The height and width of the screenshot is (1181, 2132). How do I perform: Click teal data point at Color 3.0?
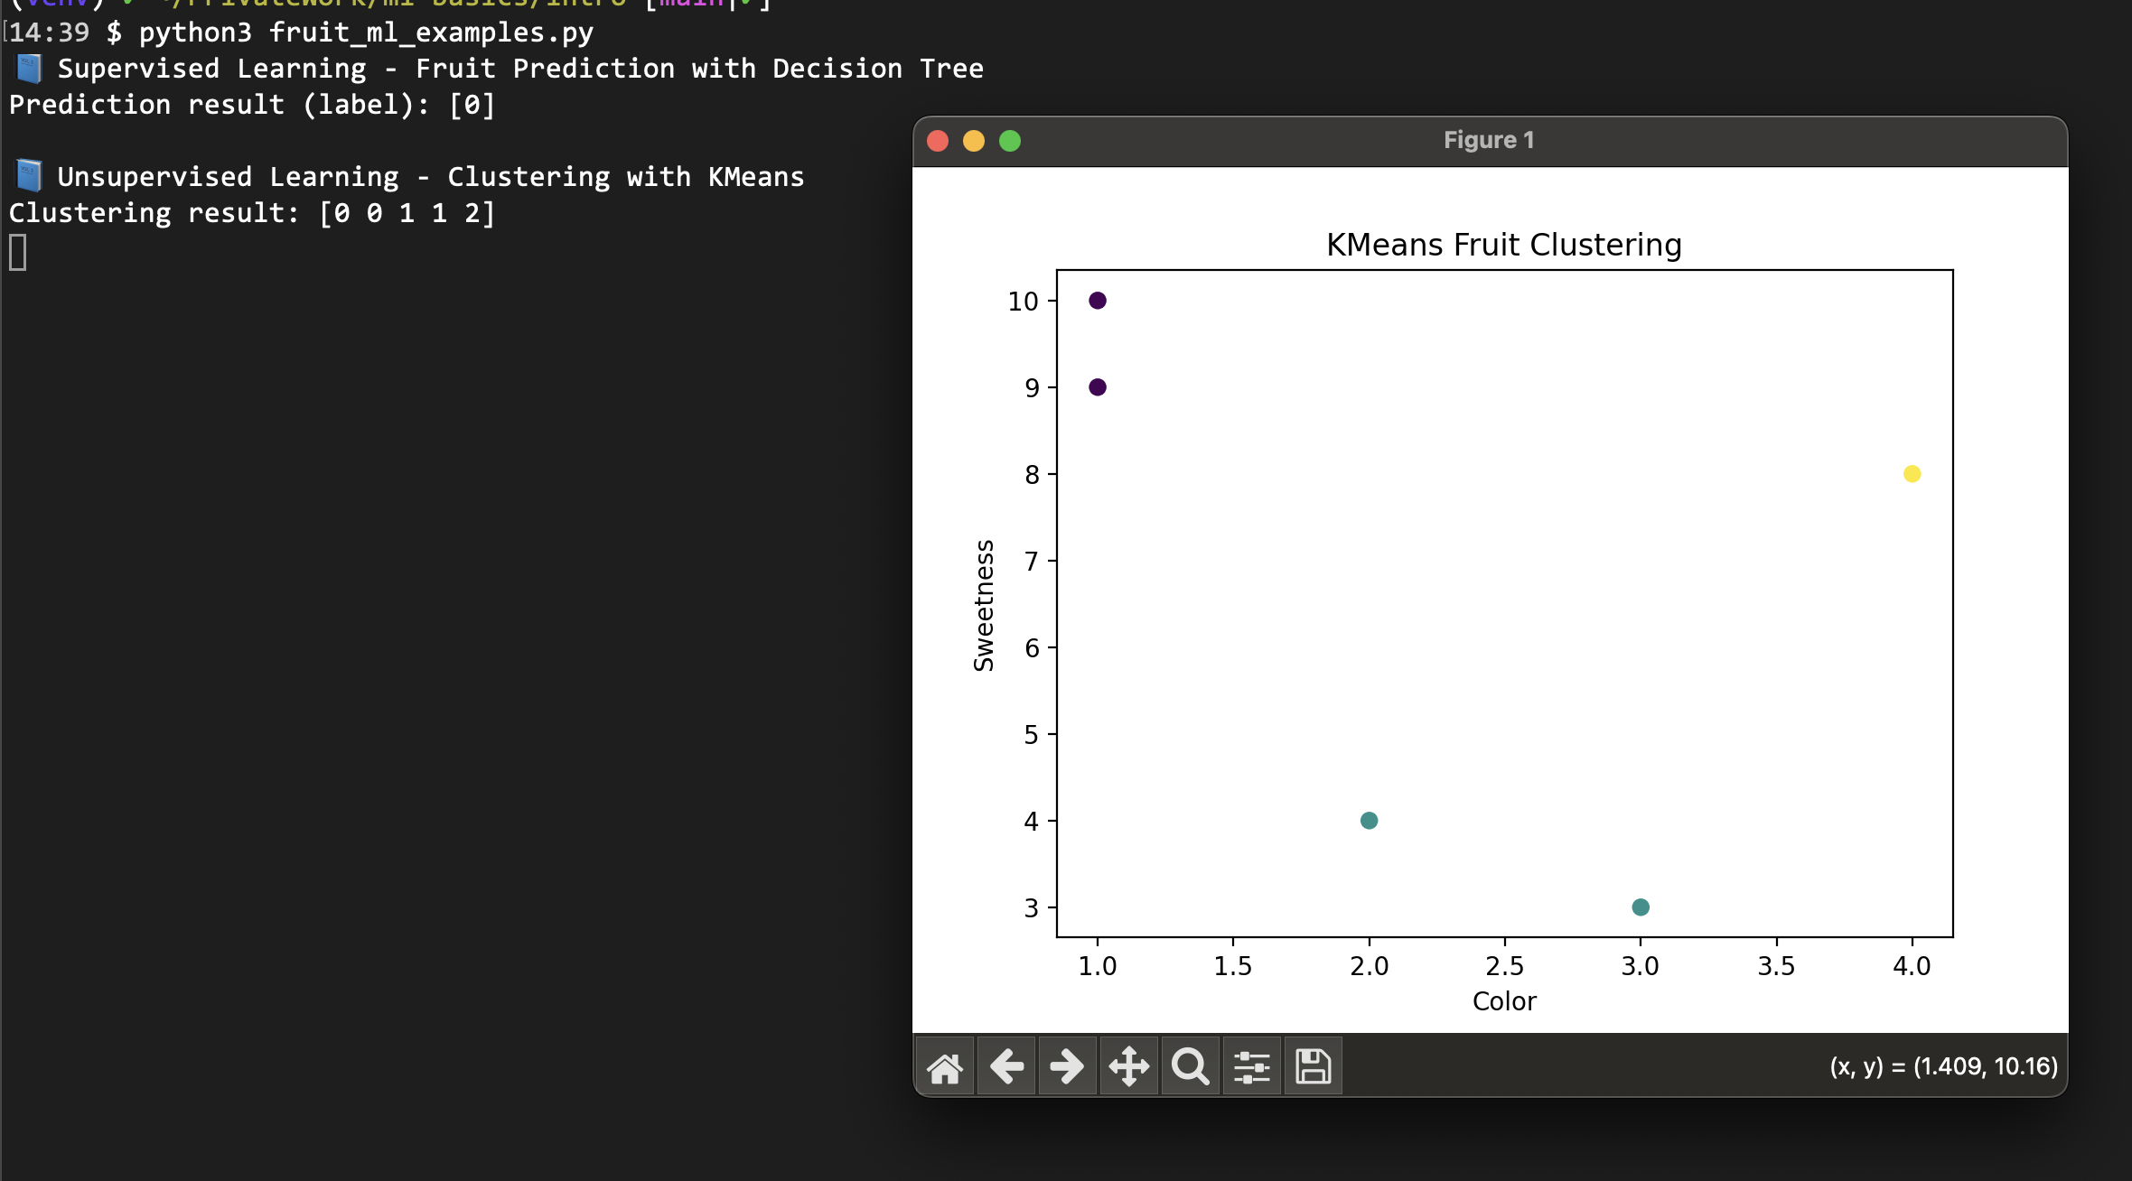(1641, 907)
